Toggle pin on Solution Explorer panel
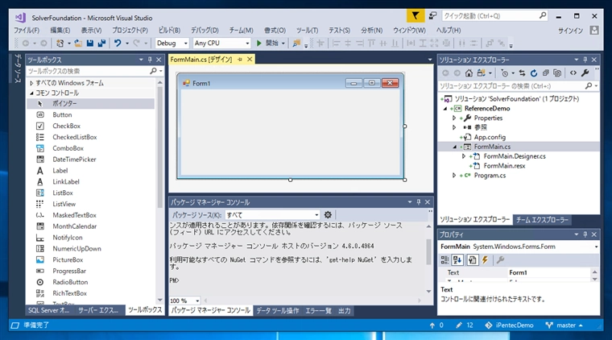This screenshot has height=340, width=612. point(585,60)
